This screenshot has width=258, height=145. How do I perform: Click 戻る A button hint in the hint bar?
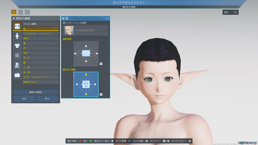[87, 141]
